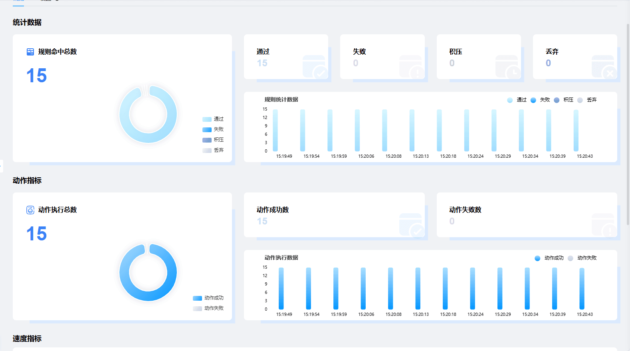Click the 15:20:24 bar in 动作执行数据 chart
Screen dimensions: 630x351
point(473,288)
